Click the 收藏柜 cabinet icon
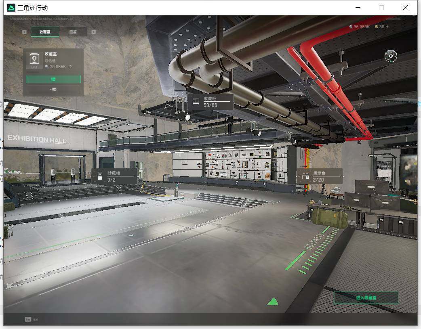The height and width of the screenshot is (329, 421). coord(196,101)
